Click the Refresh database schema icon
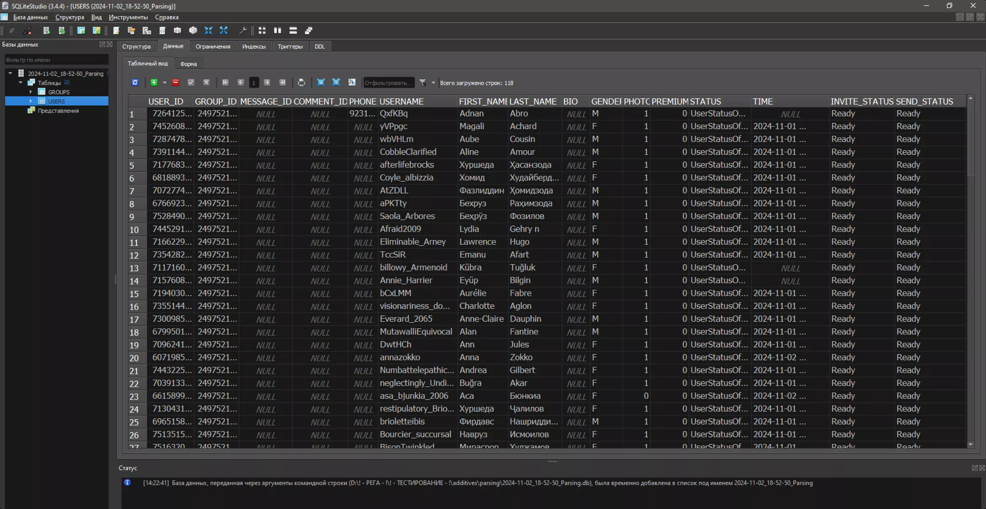 (x=62, y=30)
